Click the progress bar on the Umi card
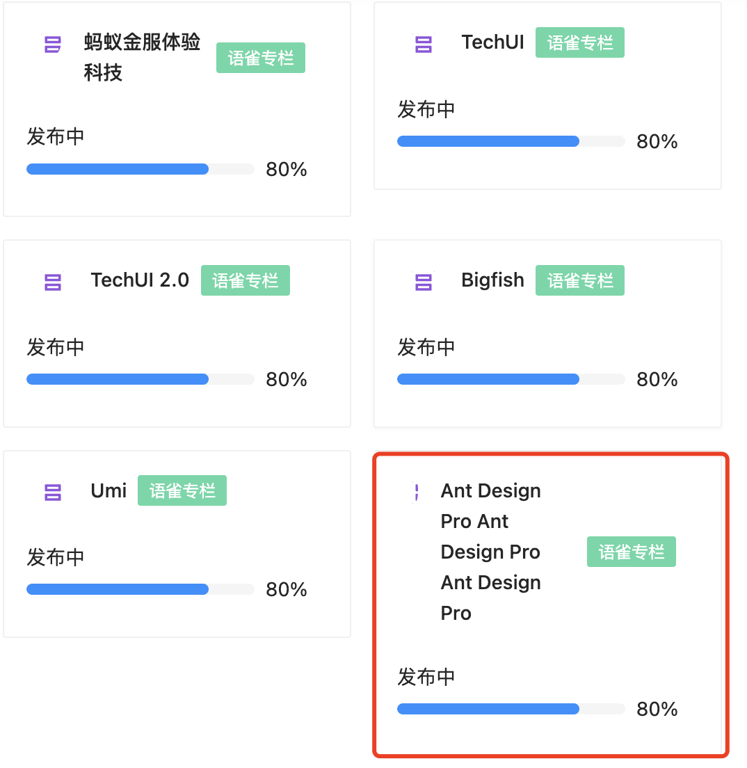The image size is (747, 768). click(140, 589)
